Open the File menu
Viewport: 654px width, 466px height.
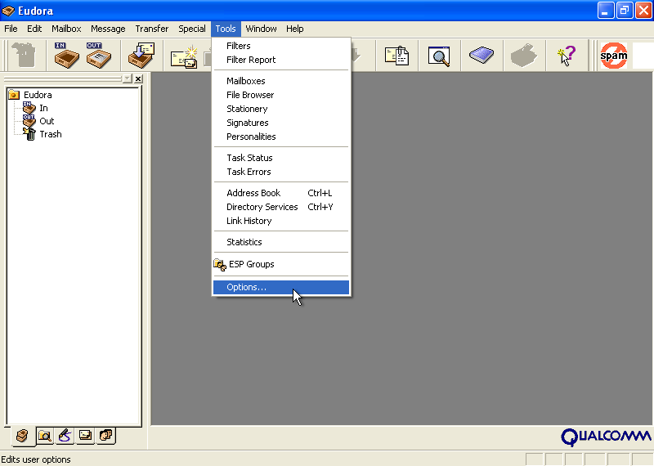(11, 29)
